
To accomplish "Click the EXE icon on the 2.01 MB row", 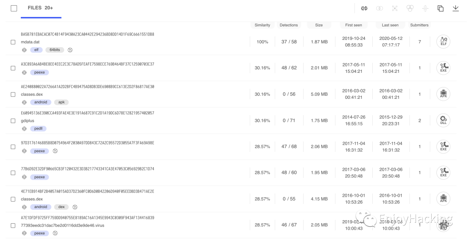I will [443, 68].
